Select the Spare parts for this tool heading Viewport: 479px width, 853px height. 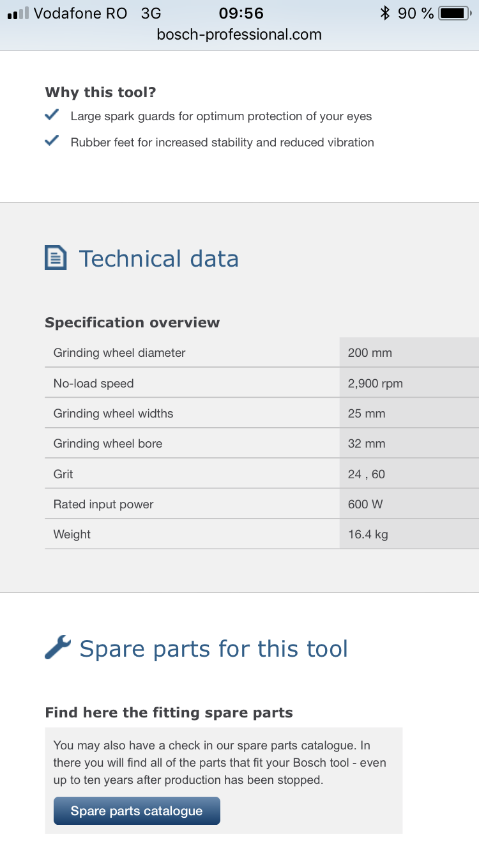[x=213, y=648]
